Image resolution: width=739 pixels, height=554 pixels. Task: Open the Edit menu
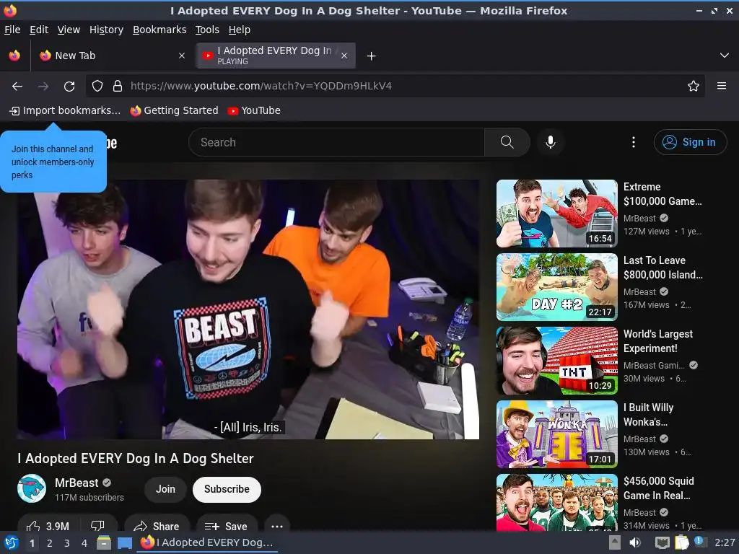pyautogui.click(x=39, y=30)
